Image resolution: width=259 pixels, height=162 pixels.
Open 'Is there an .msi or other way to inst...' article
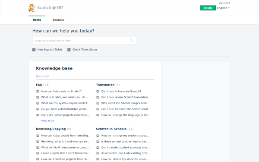coord(125,142)
